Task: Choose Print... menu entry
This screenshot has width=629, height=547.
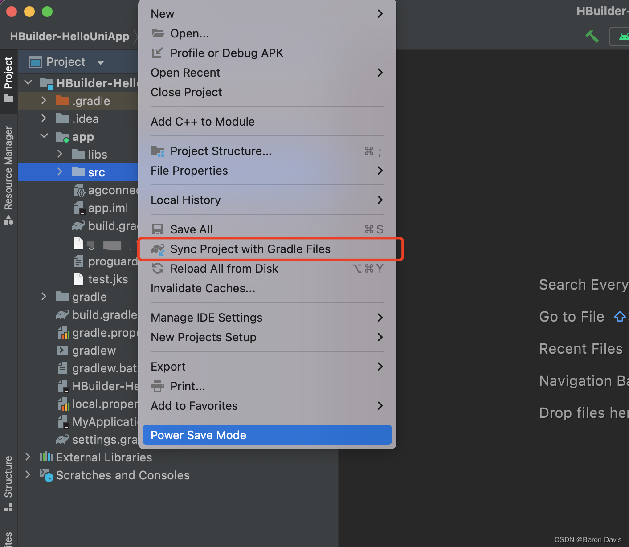Action: pyautogui.click(x=267, y=386)
